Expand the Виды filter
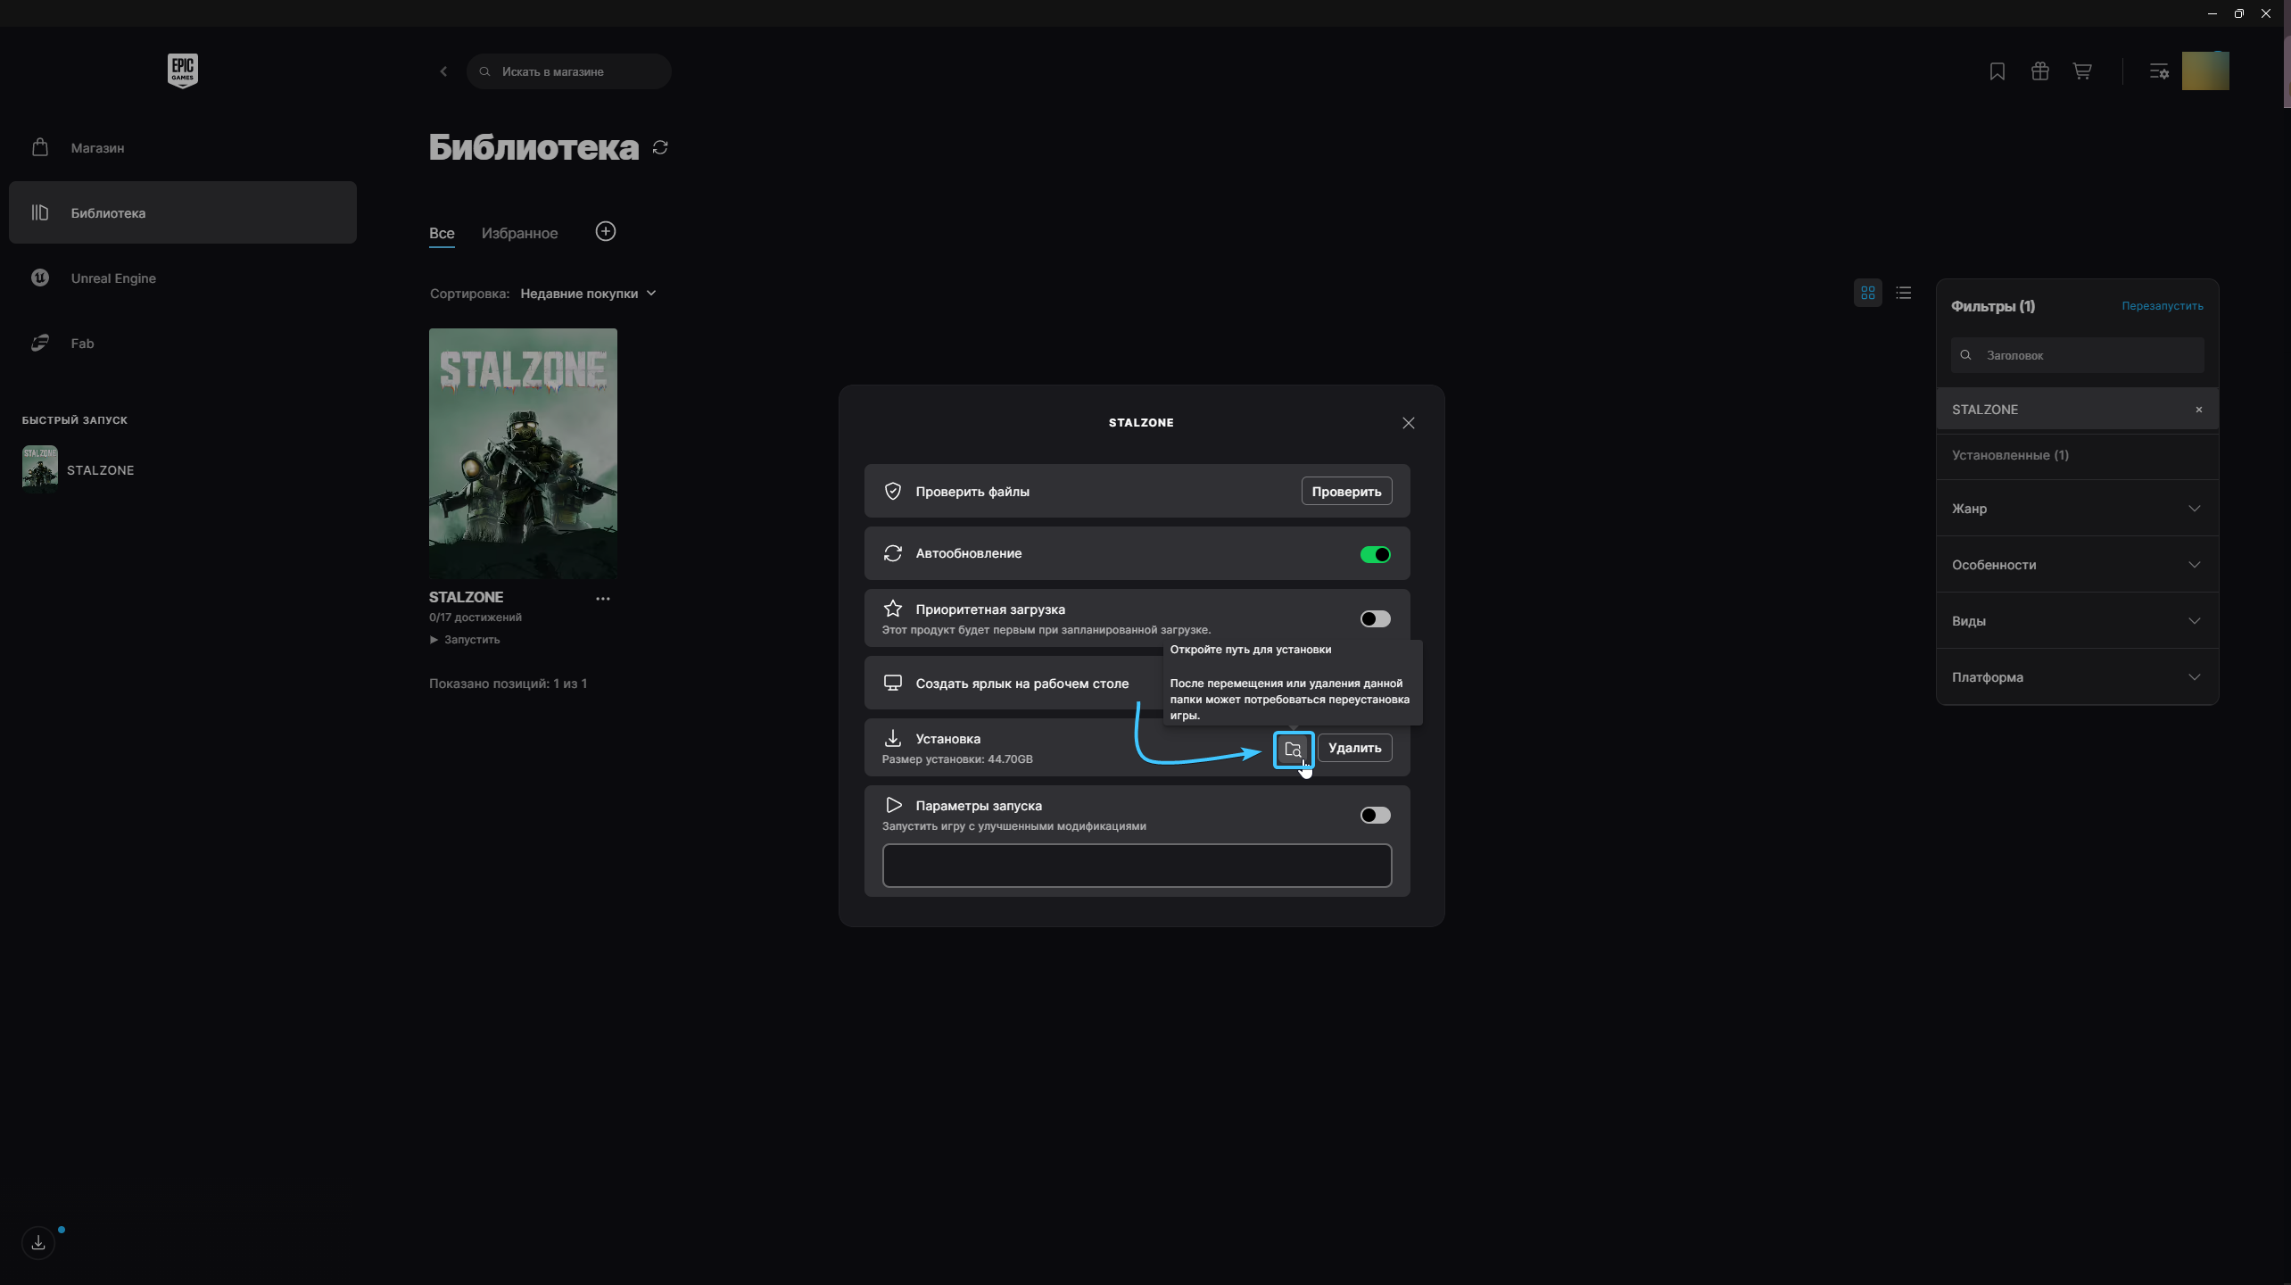Screen dimensions: 2291x1285 click(2077, 621)
